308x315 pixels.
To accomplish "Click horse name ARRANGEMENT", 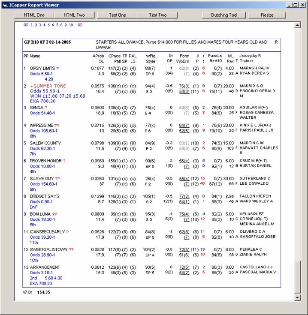I will pyautogui.click(x=45, y=267).
